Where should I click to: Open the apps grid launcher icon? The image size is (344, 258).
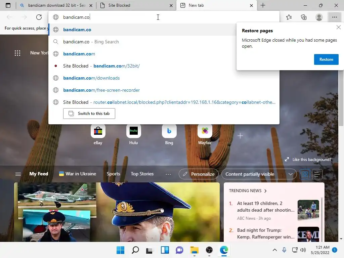[17, 53]
